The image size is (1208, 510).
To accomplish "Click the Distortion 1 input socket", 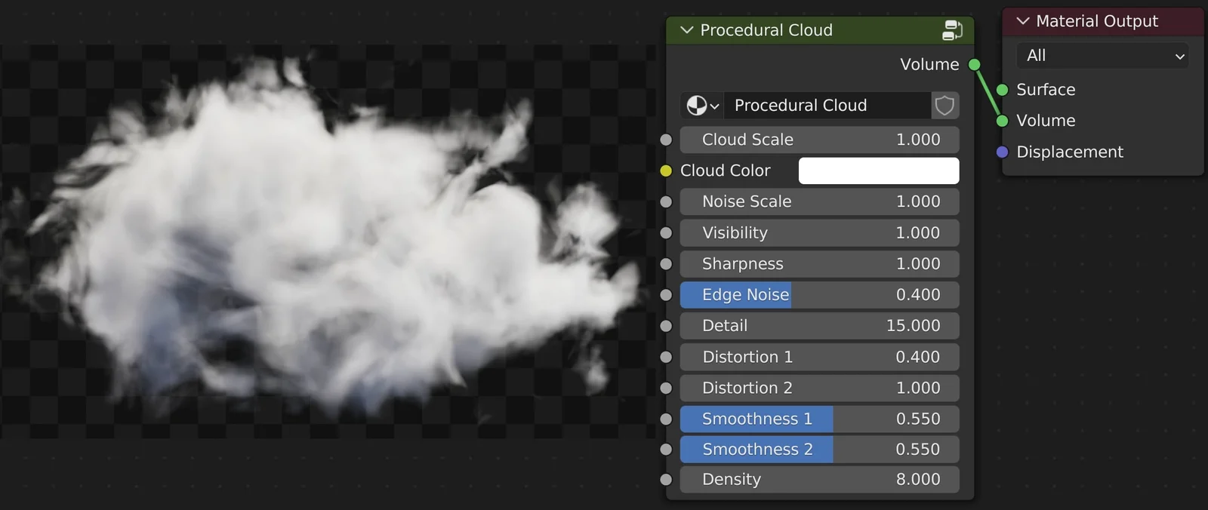I will 666,357.
